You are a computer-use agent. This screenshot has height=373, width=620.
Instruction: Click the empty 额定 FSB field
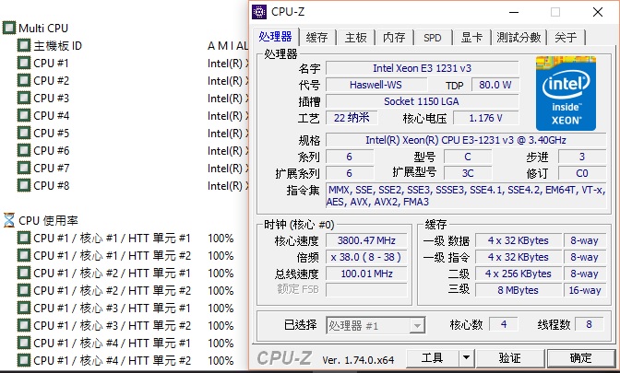(x=366, y=290)
